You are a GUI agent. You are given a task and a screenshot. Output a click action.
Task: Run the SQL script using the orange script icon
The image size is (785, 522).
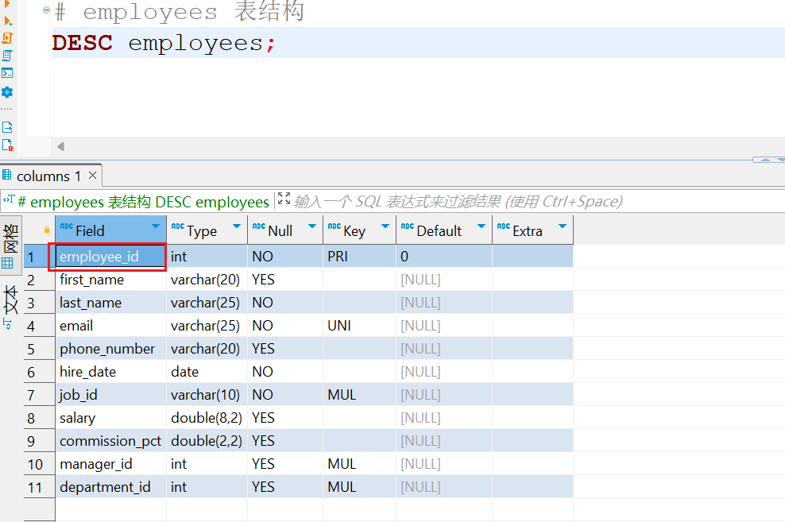[x=7, y=37]
